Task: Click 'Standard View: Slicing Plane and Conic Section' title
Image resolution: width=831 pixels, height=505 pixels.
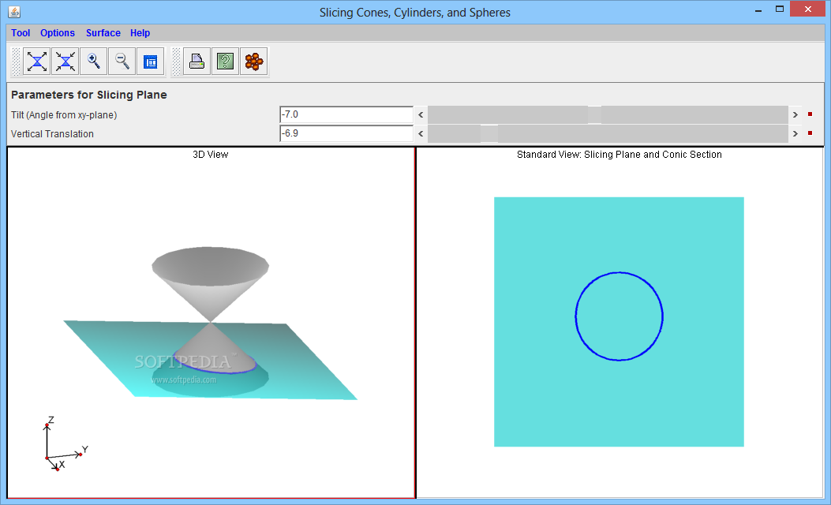Action: 619,154
